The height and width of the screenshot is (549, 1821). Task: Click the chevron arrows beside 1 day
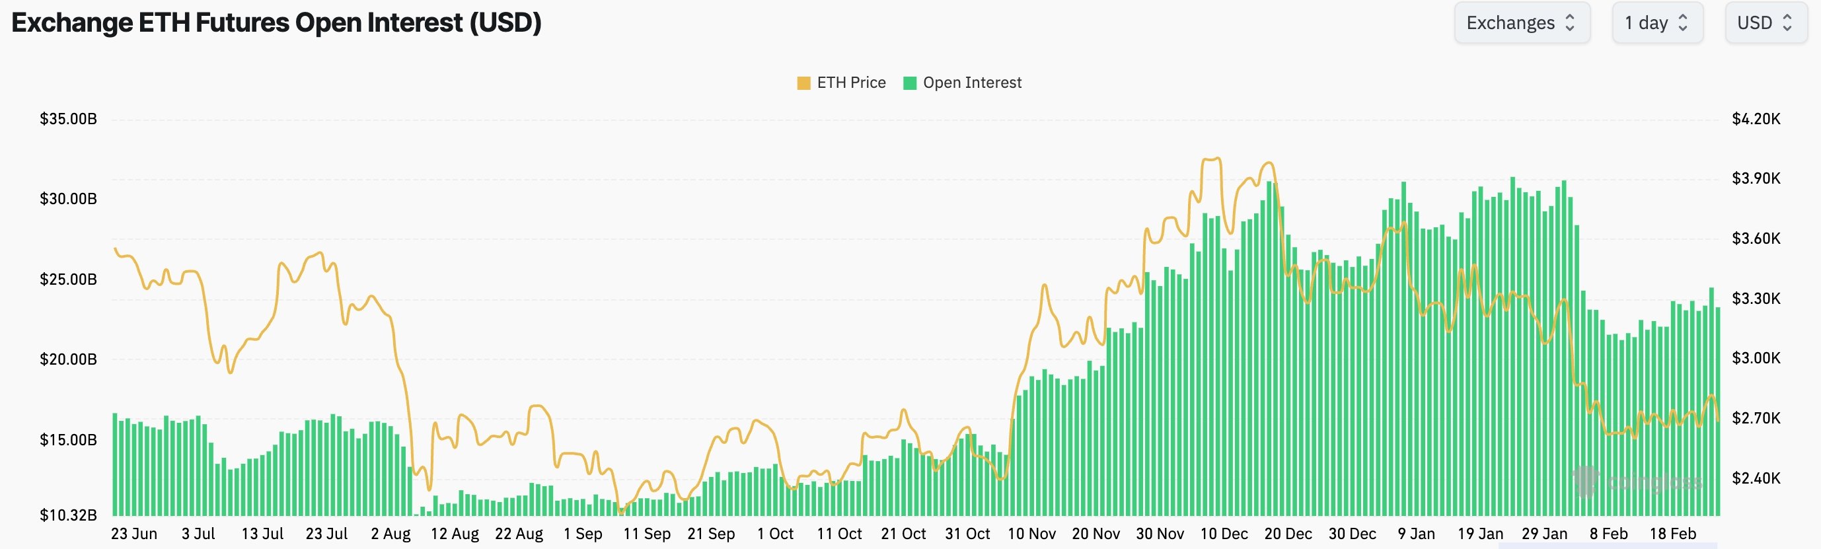[1684, 22]
